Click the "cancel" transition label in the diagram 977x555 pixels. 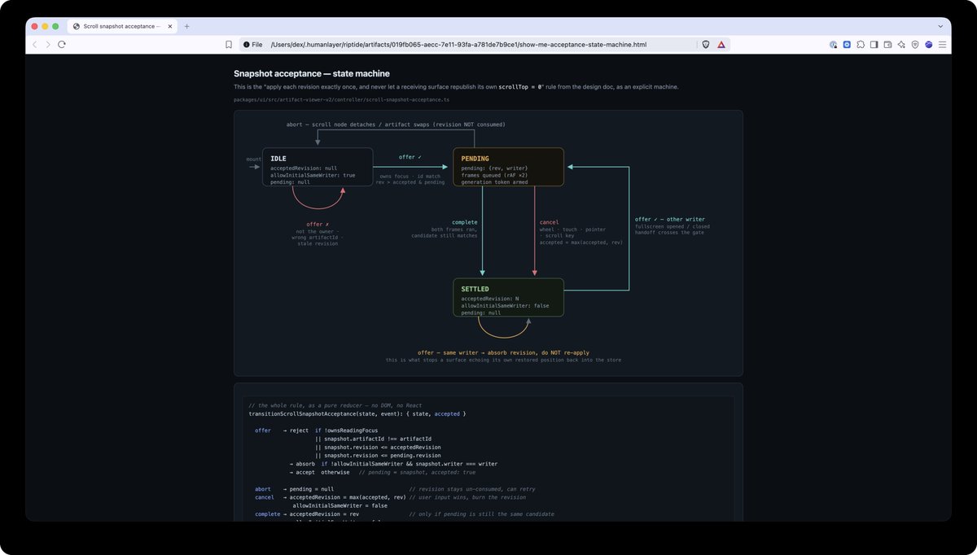pyautogui.click(x=550, y=222)
